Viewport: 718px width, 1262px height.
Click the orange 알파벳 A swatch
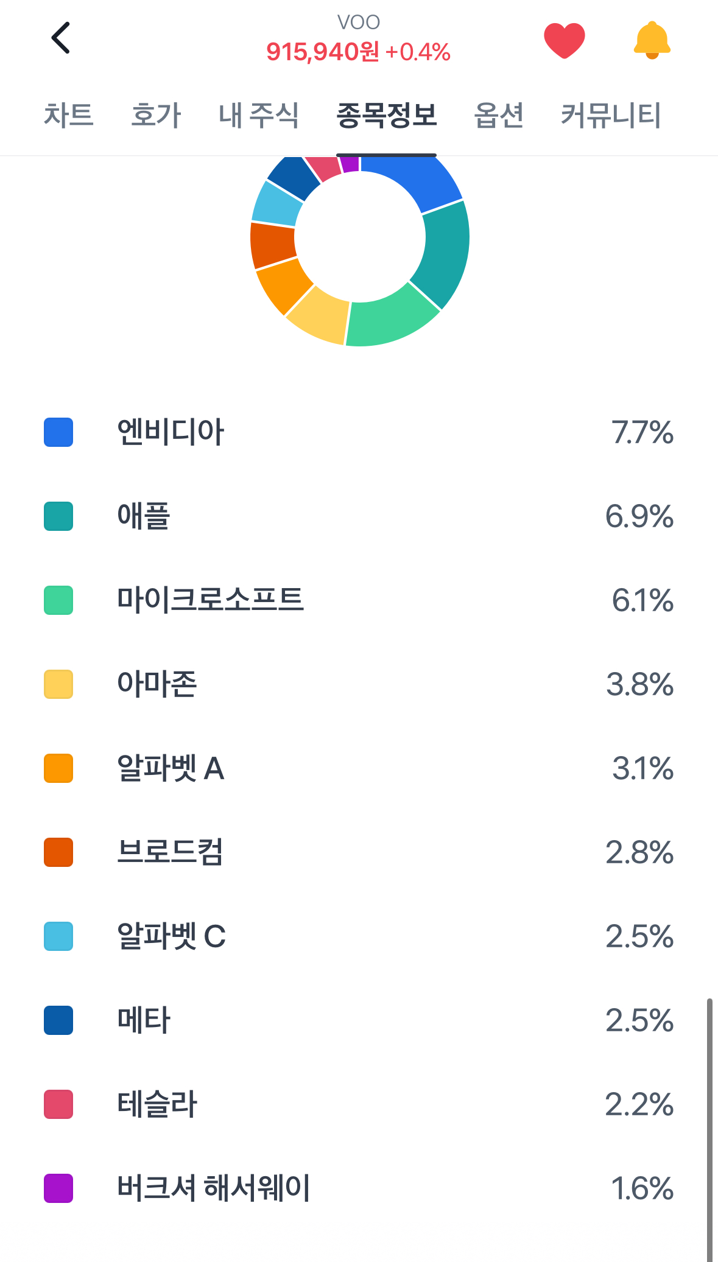click(58, 768)
